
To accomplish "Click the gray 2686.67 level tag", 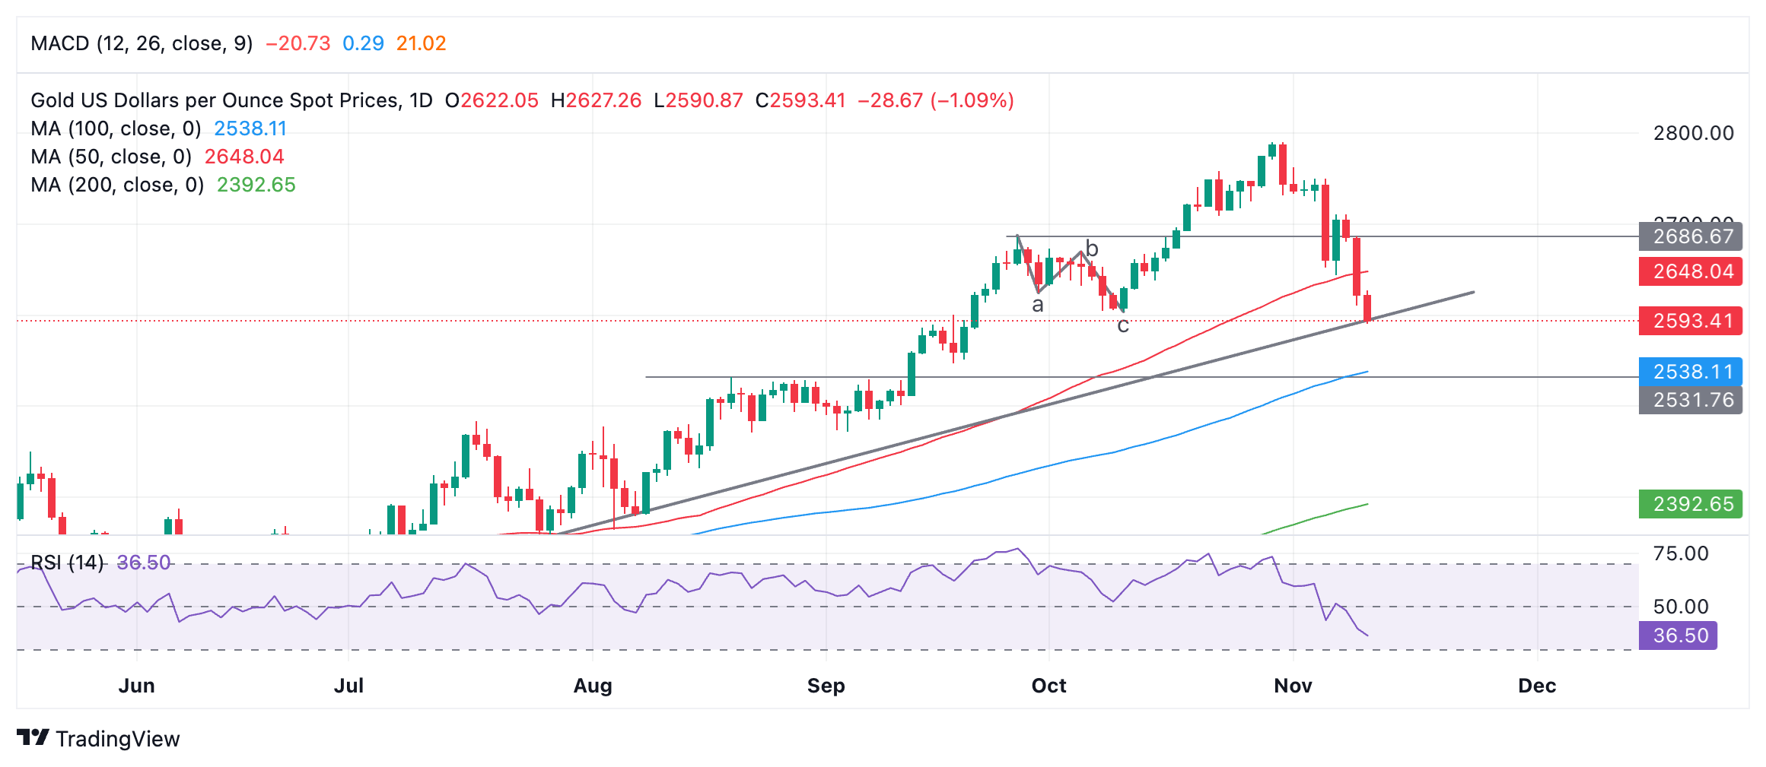I will [x=1690, y=236].
